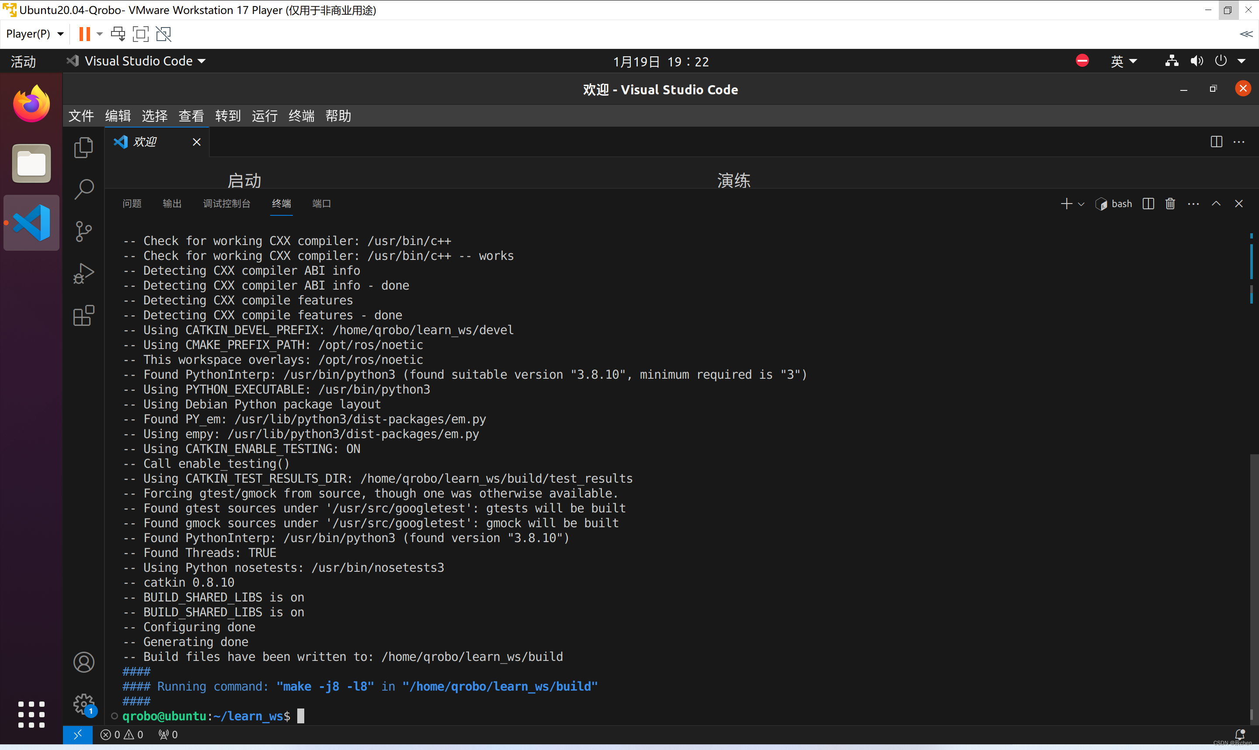This screenshot has height=750, width=1259.
Task: Create a new terminal with plus icon
Action: tap(1066, 204)
